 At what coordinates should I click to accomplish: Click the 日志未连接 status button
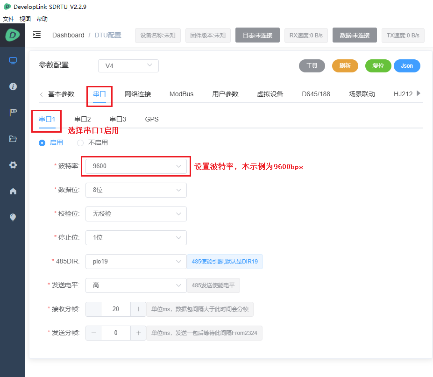coord(257,35)
